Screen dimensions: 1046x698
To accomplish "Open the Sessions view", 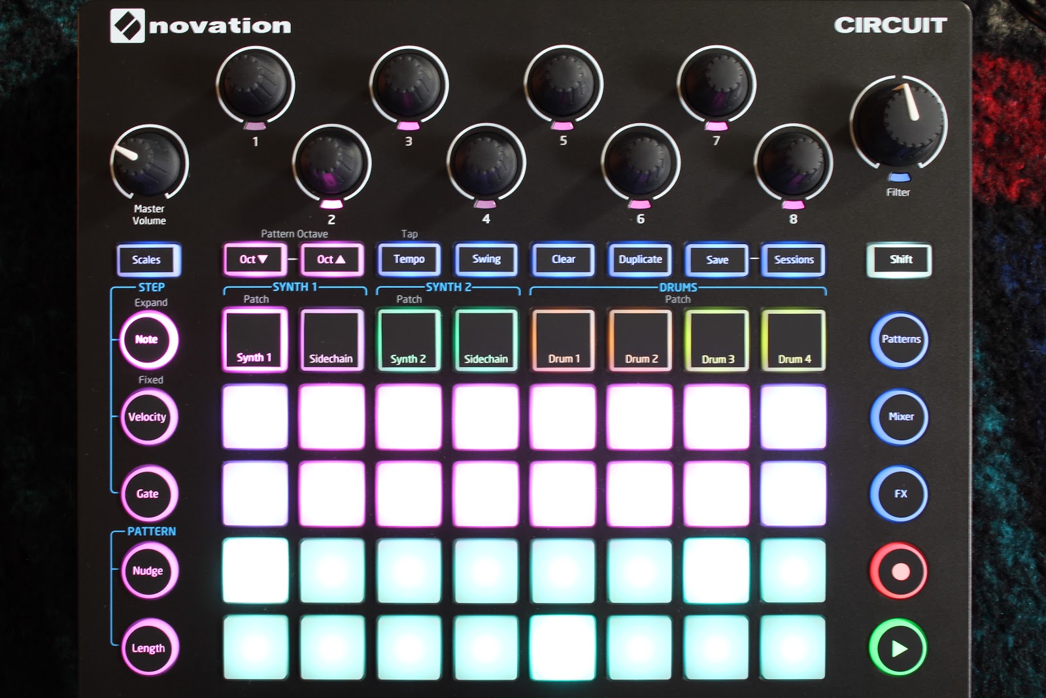I will pyautogui.click(x=793, y=259).
